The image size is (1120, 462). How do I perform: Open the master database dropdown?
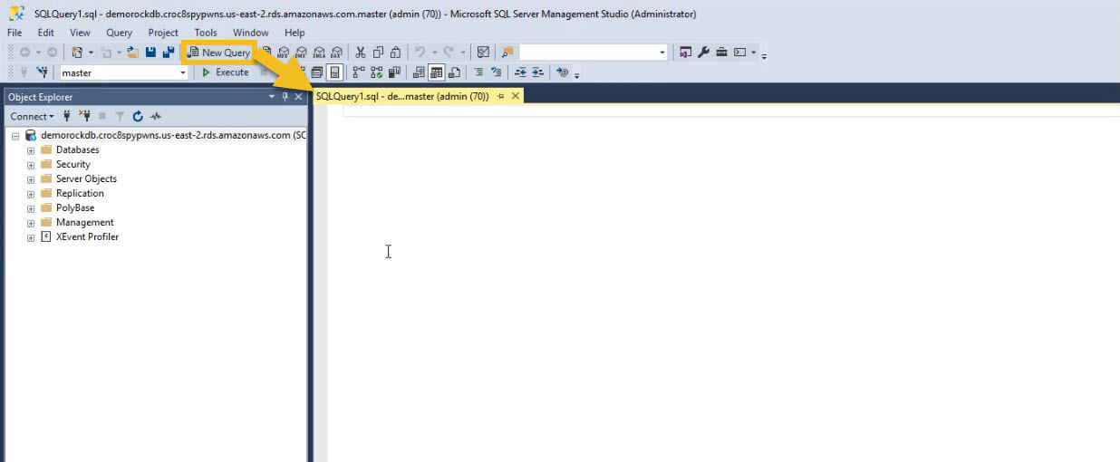(x=124, y=72)
